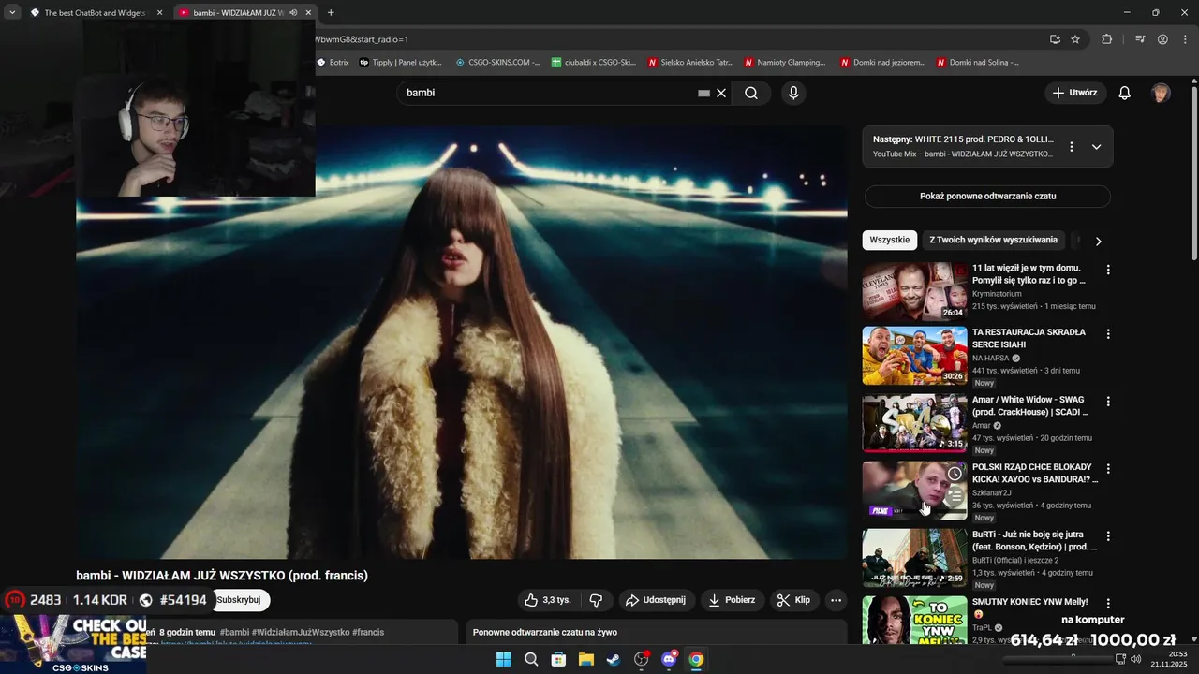Image resolution: width=1199 pixels, height=674 pixels.
Task: Open the on-screen keyboard icon in search
Action: [703, 94]
